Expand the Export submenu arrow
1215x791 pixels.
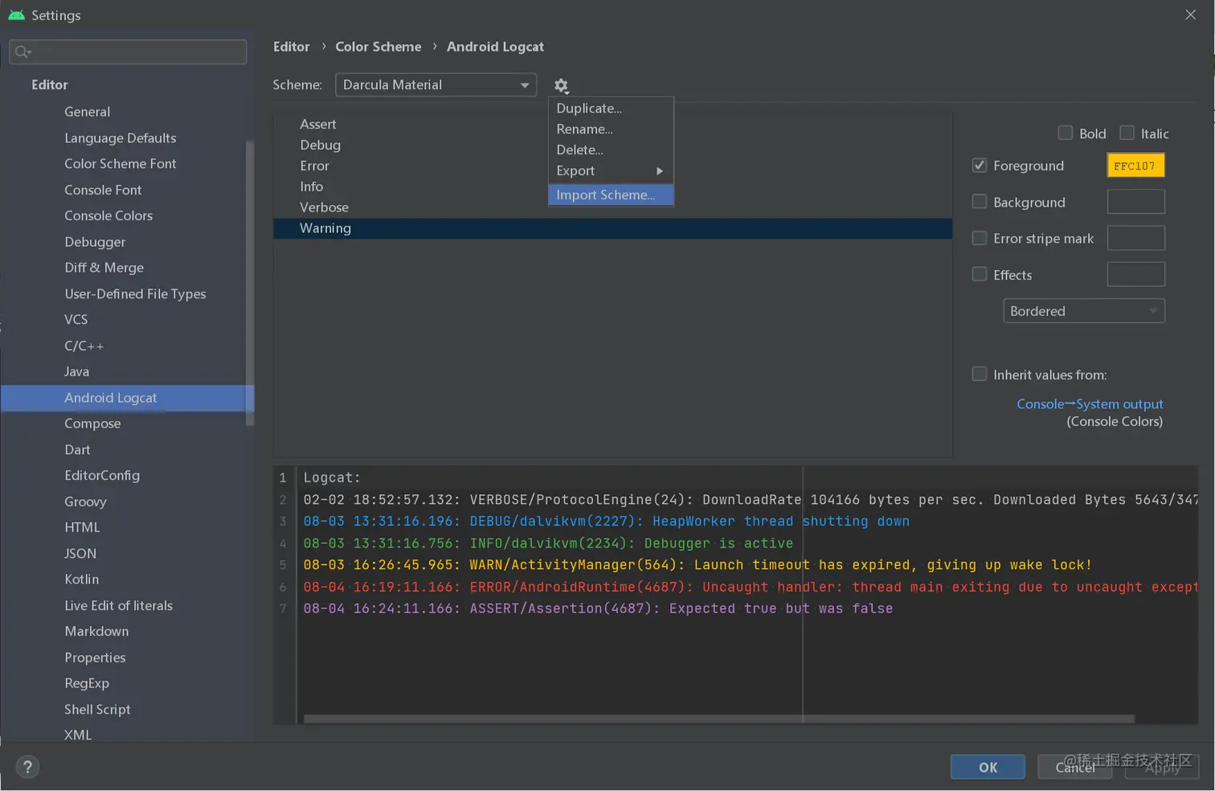coord(659,171)
